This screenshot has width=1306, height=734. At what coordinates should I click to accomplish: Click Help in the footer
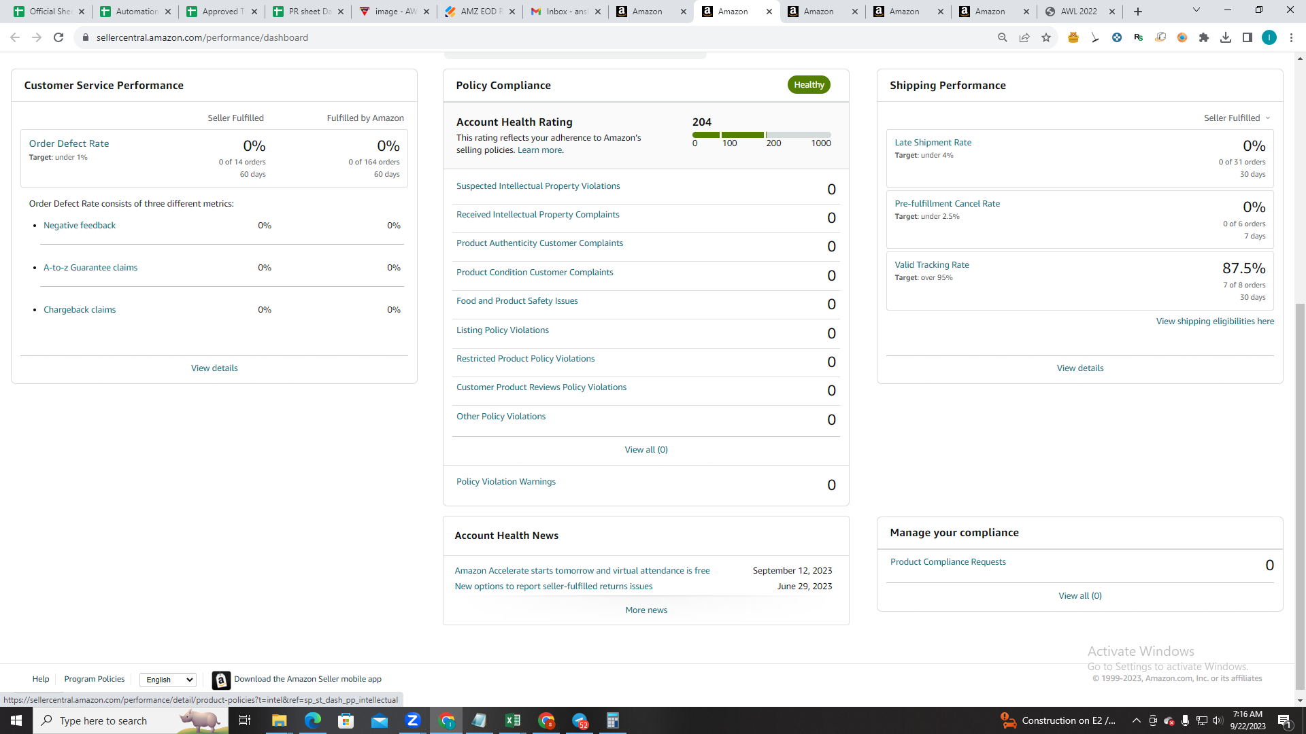pos(41,680)
